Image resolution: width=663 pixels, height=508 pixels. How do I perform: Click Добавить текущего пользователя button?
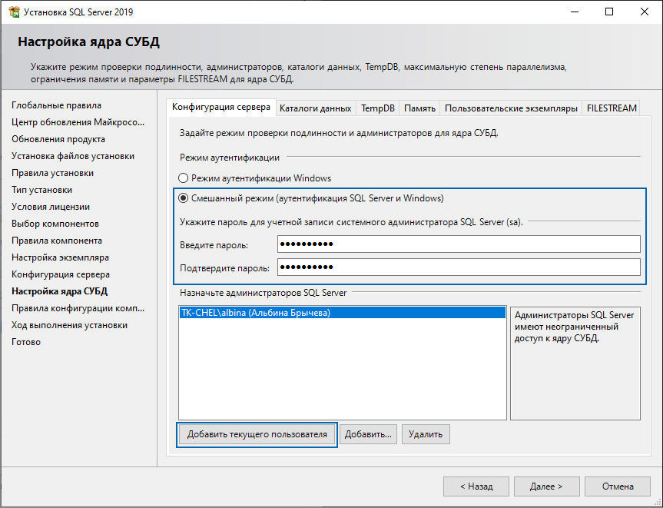pos(257,434)
